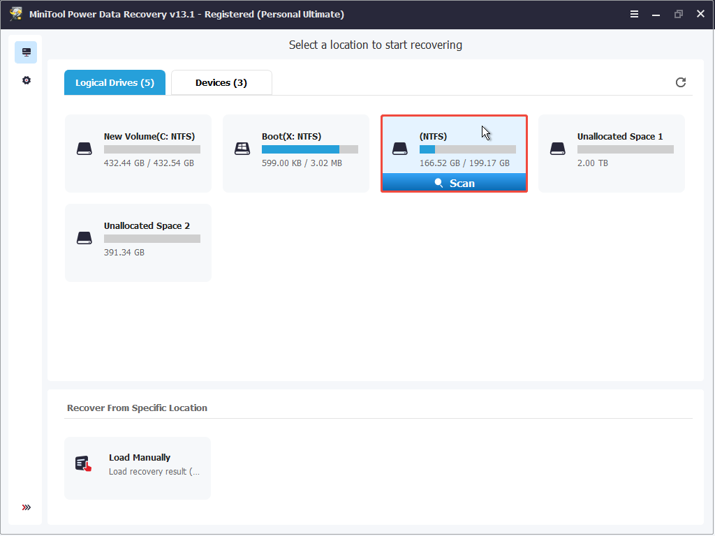Image resolution: width=715 pixels, height=536 pixels.
Task: Select New Volume(C: NTFS) label
Action: [x=149, y=136]
